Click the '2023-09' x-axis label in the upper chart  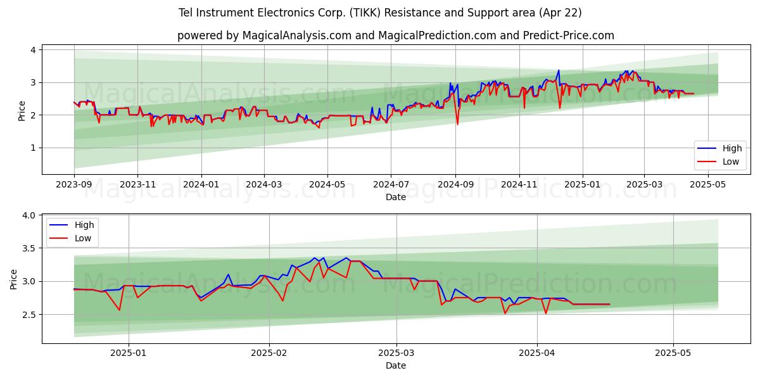pyautogui.click(x=74, y=185)
